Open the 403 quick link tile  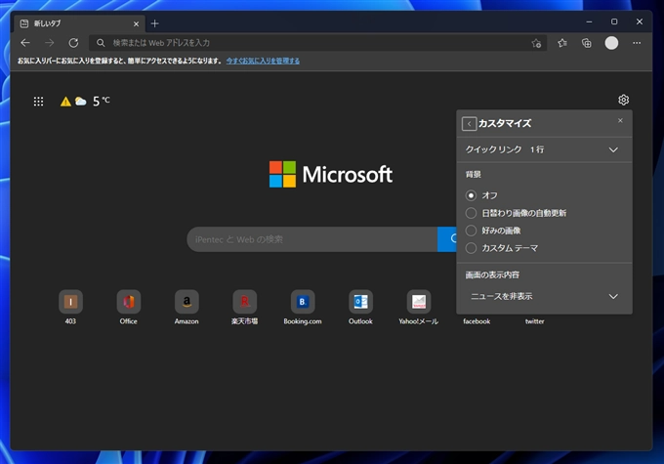[70, 307]
